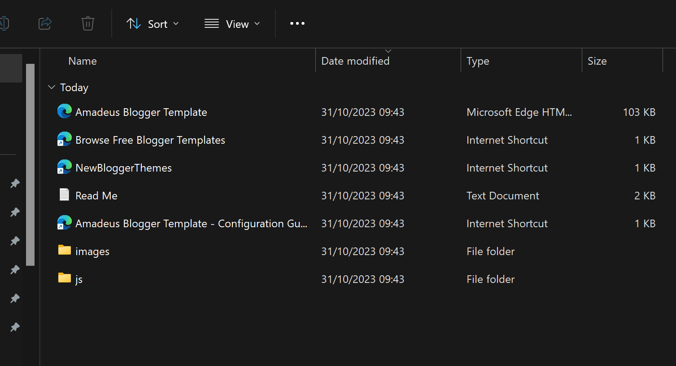
Task: Sort by the Date modified column header
Action: click(355, 61)
